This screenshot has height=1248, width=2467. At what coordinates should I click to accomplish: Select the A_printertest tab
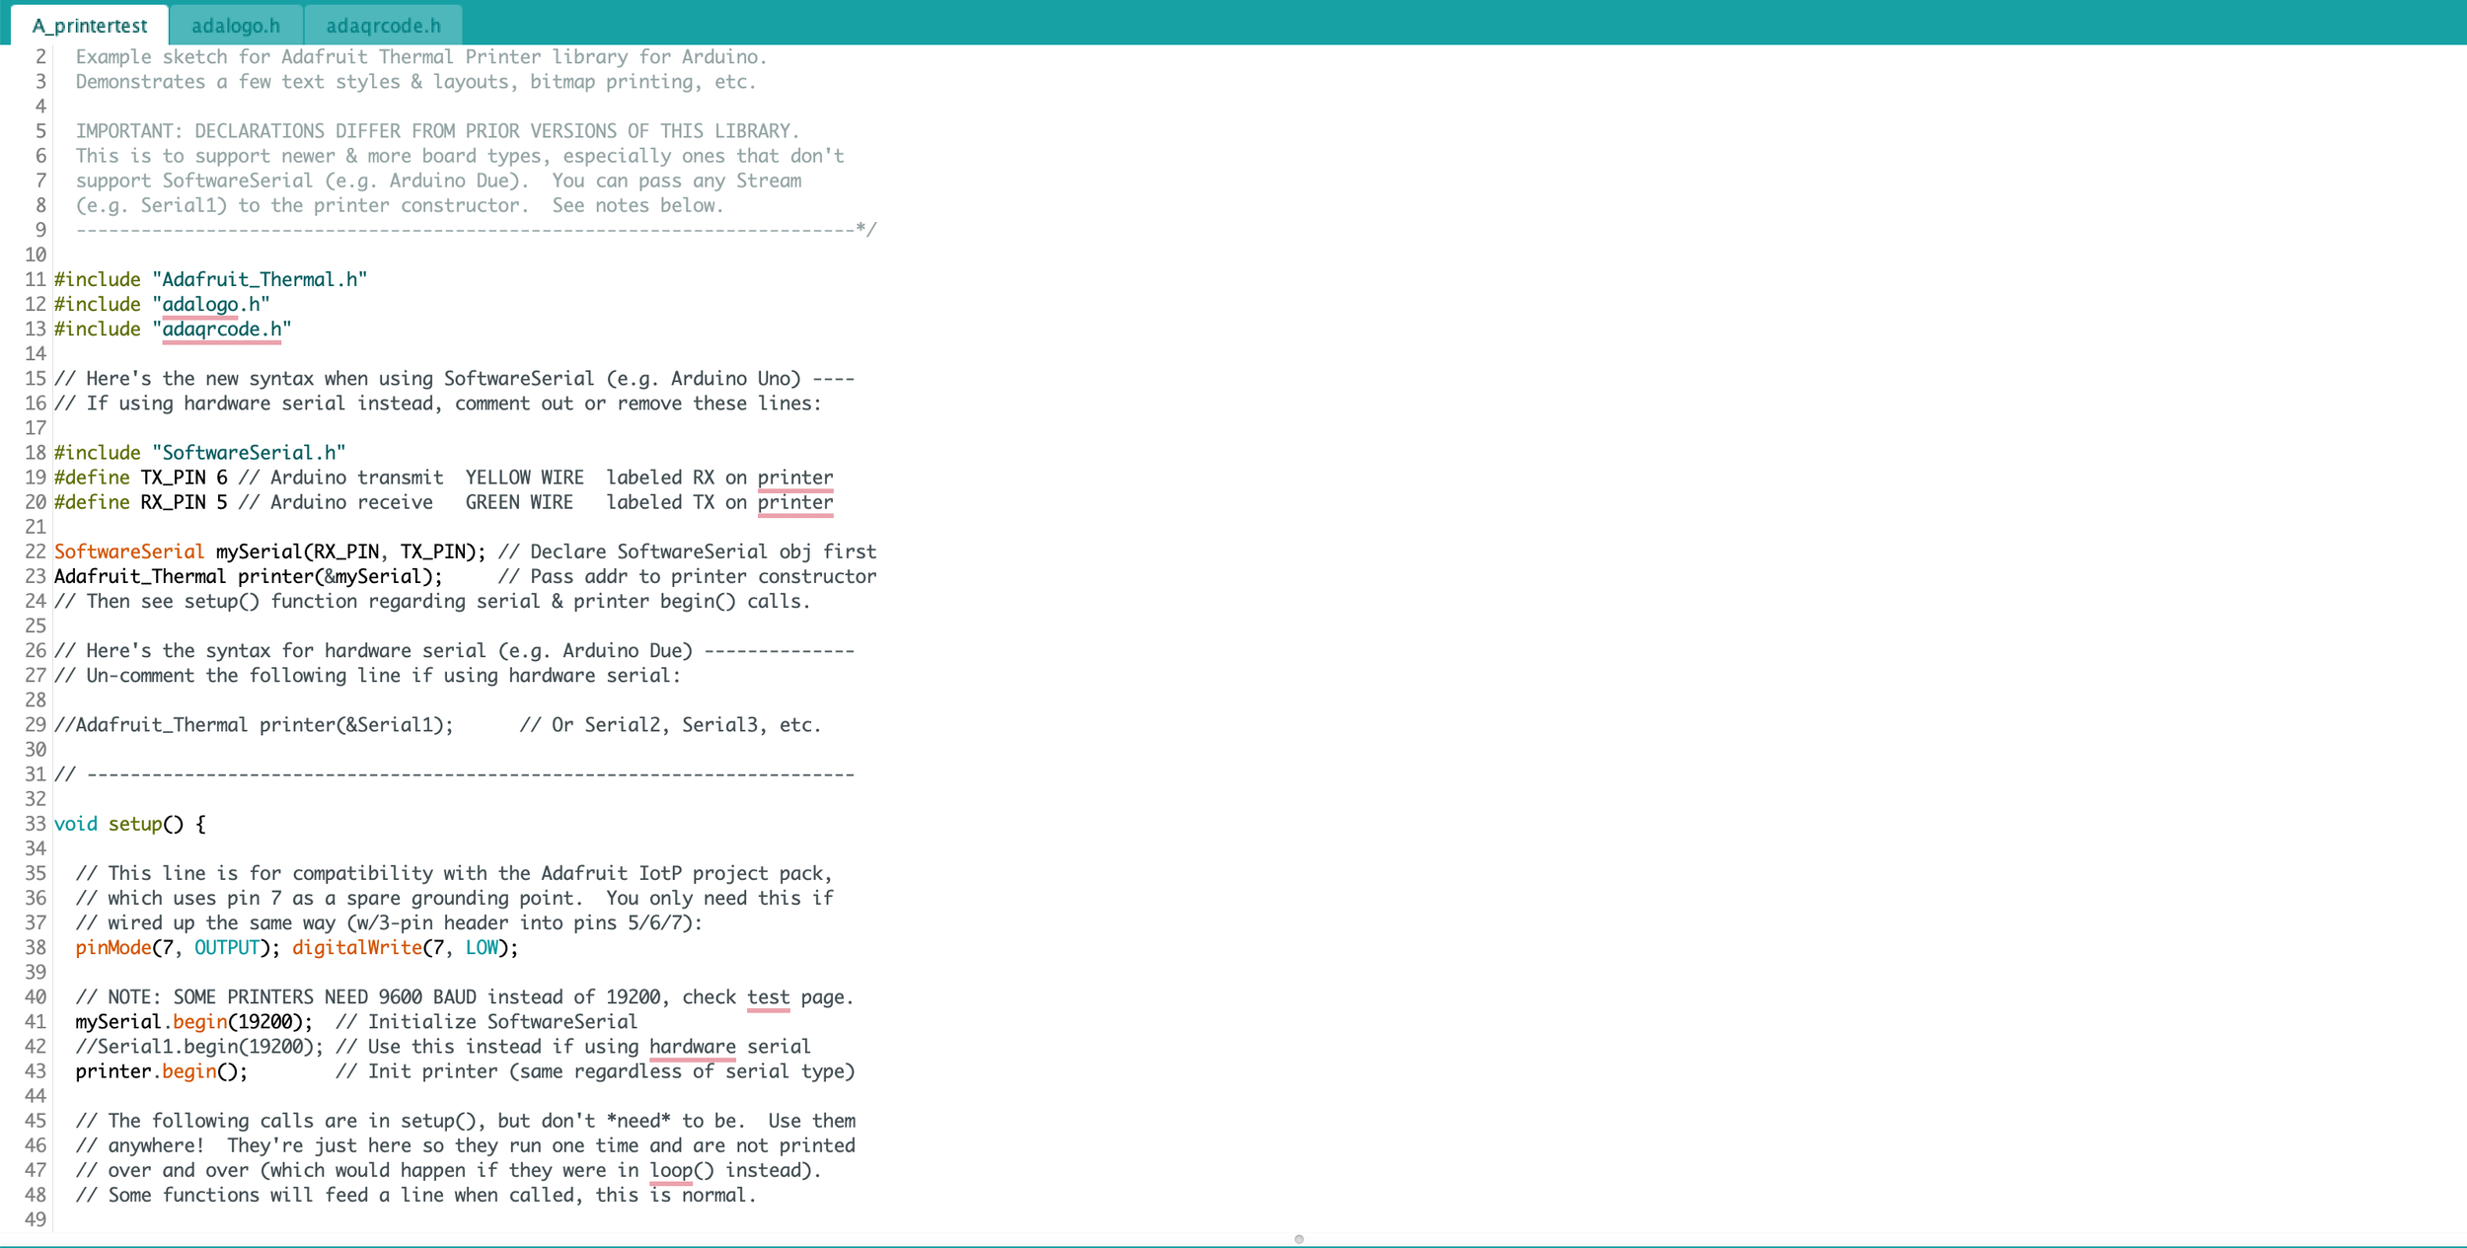(89, 26)
